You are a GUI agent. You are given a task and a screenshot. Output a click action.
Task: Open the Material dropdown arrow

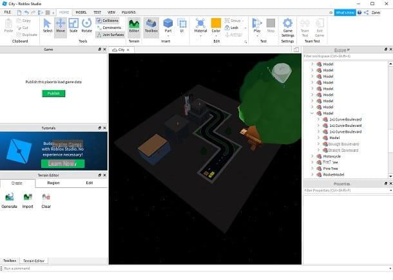tap(200, 36)
